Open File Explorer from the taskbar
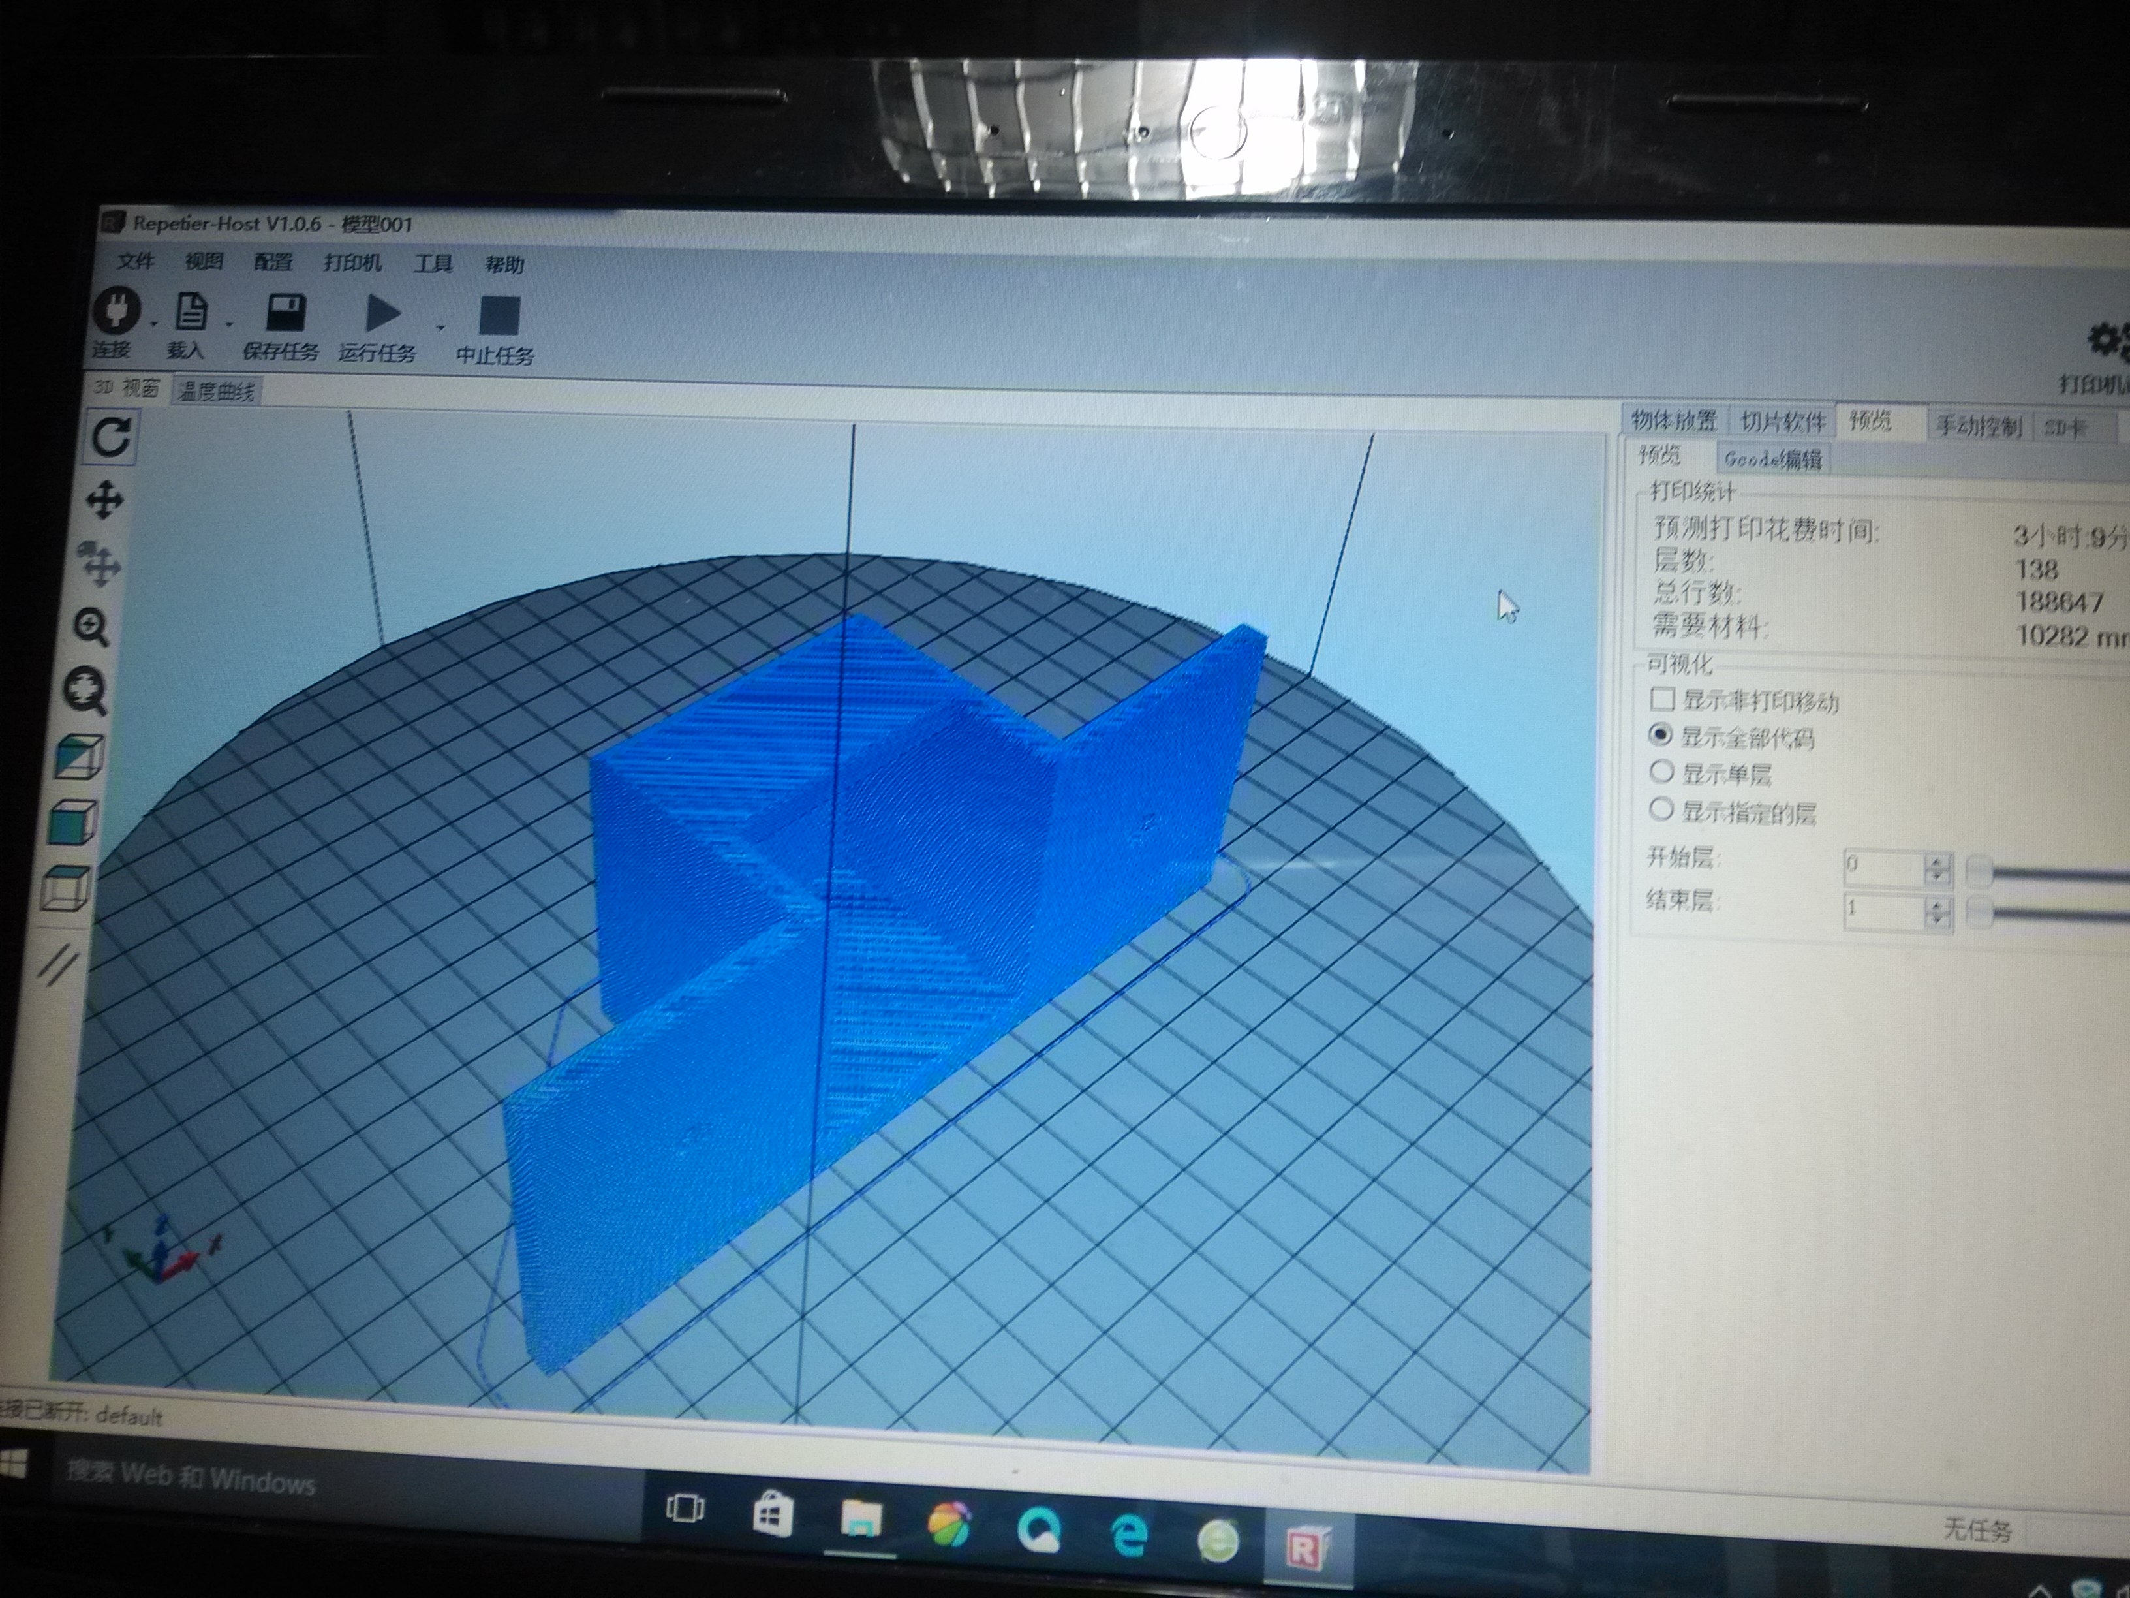 click(x=861, y=1518)
